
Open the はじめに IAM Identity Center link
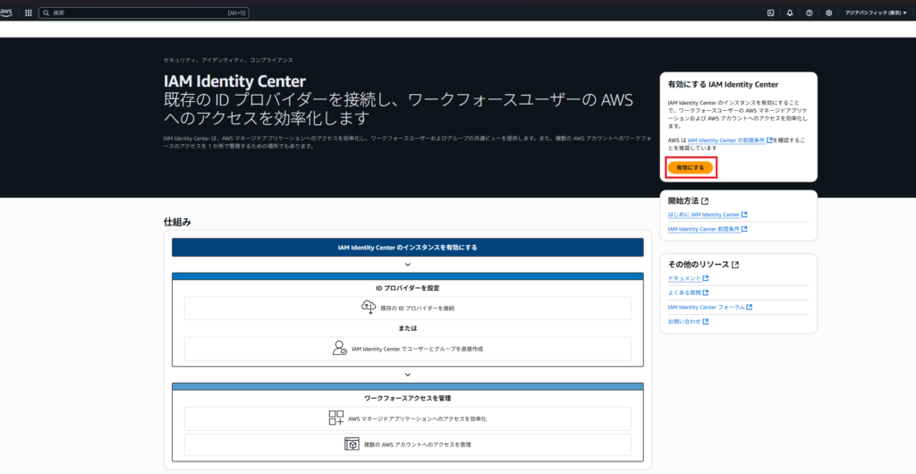tap(708, 215)
